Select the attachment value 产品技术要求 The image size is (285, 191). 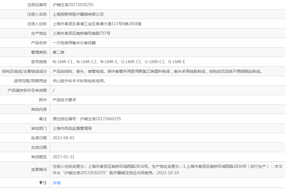(x=64, y=100)
